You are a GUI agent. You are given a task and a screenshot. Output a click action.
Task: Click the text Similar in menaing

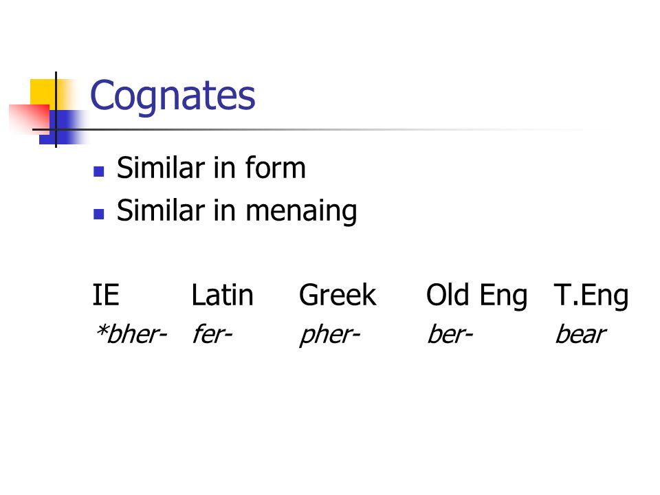coord(236,210)
